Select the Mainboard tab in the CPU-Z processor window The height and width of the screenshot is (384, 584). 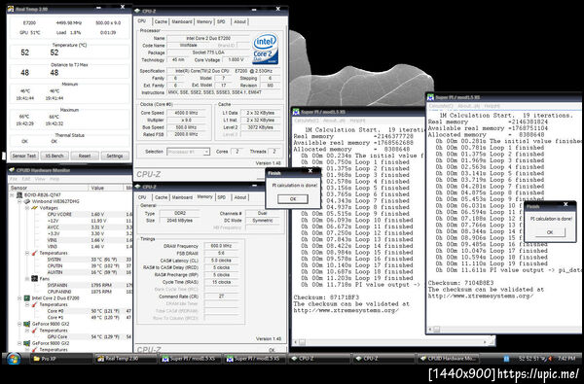click(x=182, y=22)
